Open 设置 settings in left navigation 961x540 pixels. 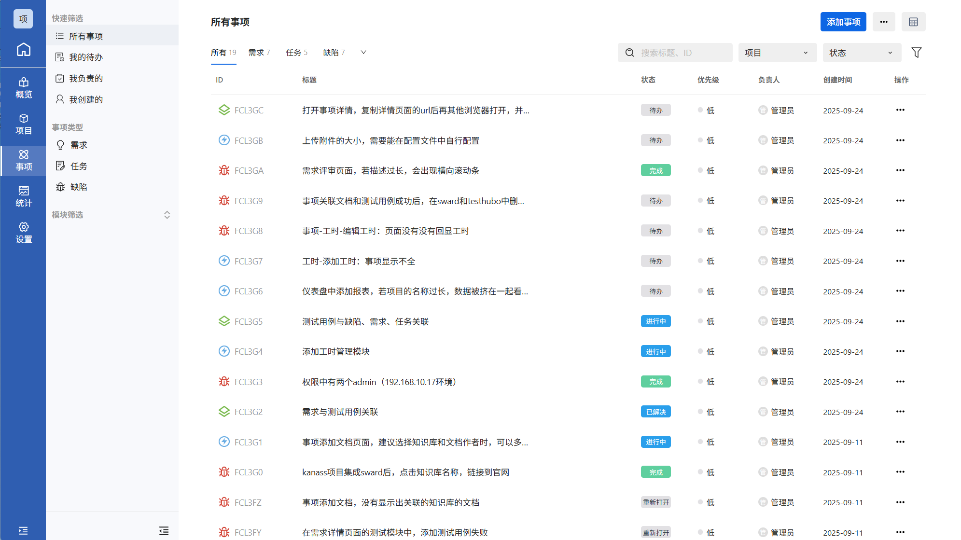23,233
